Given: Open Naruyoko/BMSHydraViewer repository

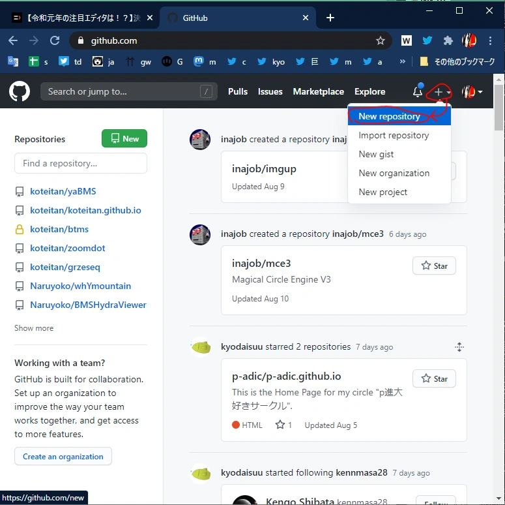Looking at the screenshot, I should click(88, 305).
